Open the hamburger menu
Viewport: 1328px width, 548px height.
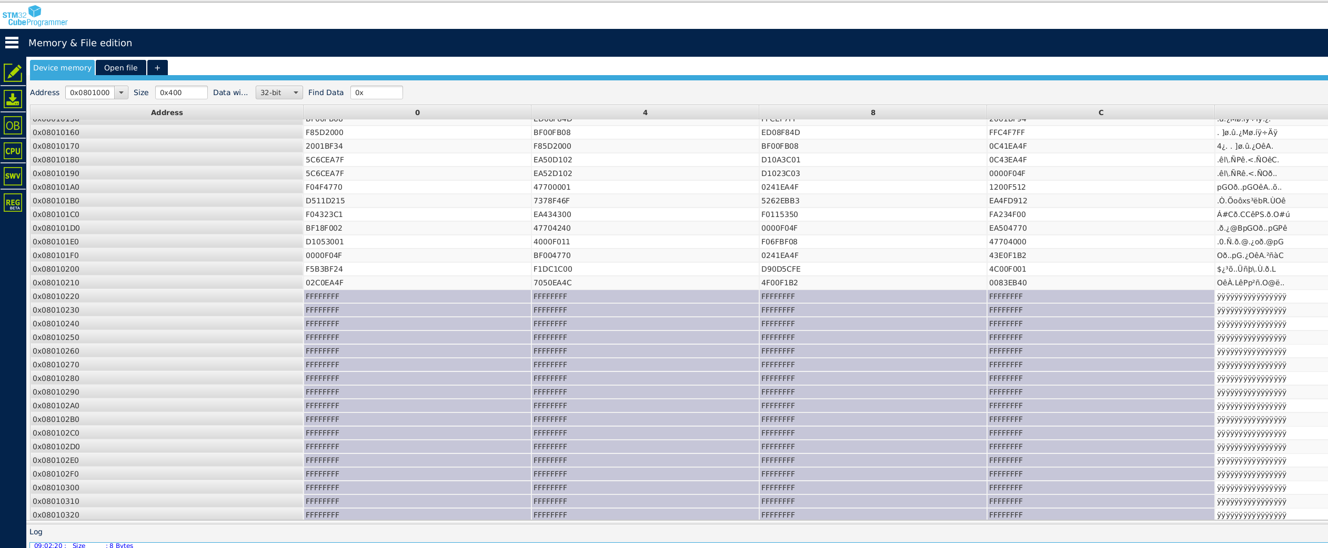click(x=12, y=43)
